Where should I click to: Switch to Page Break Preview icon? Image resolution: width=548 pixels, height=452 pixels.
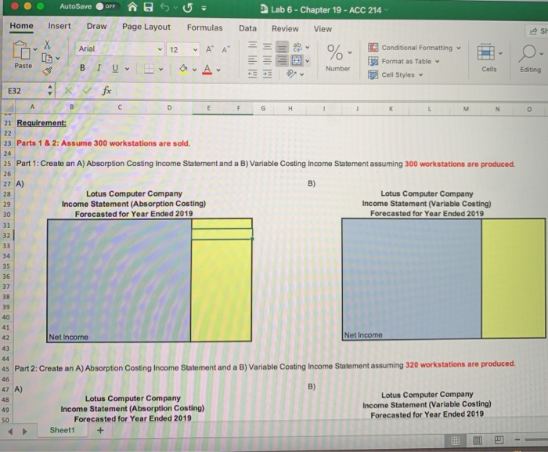(499, 439)
